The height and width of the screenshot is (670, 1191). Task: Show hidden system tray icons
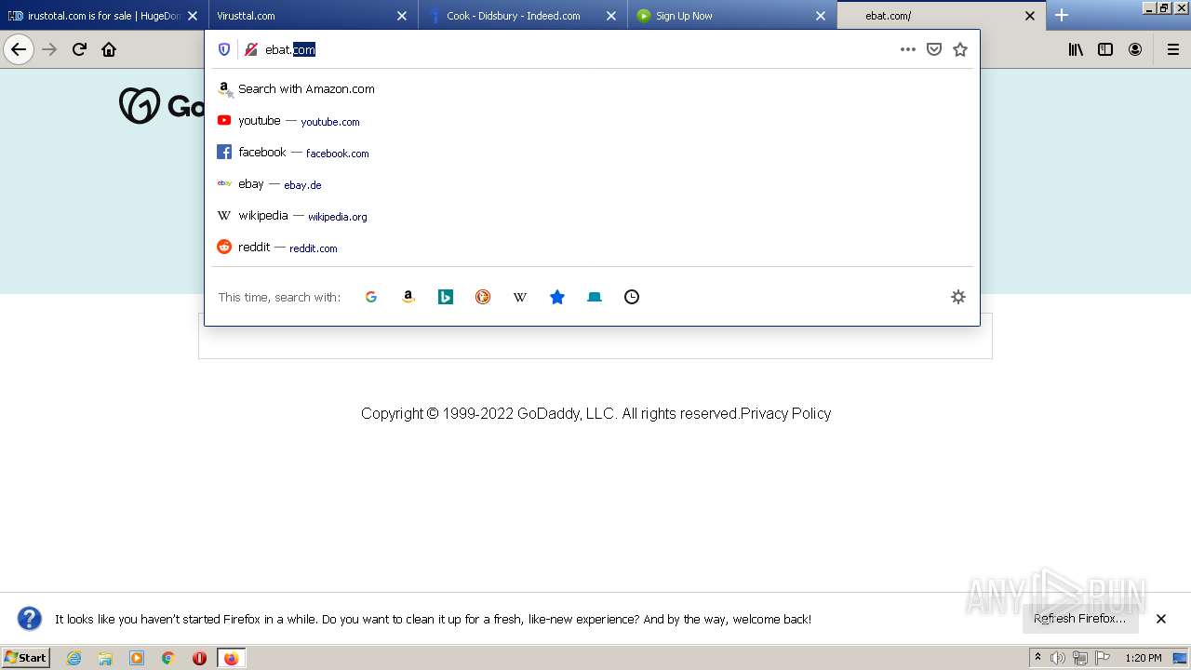(1037, 658)
